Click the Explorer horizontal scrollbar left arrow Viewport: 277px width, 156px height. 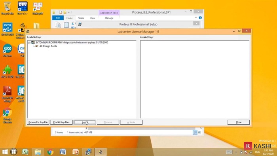[x=86, y=128]
